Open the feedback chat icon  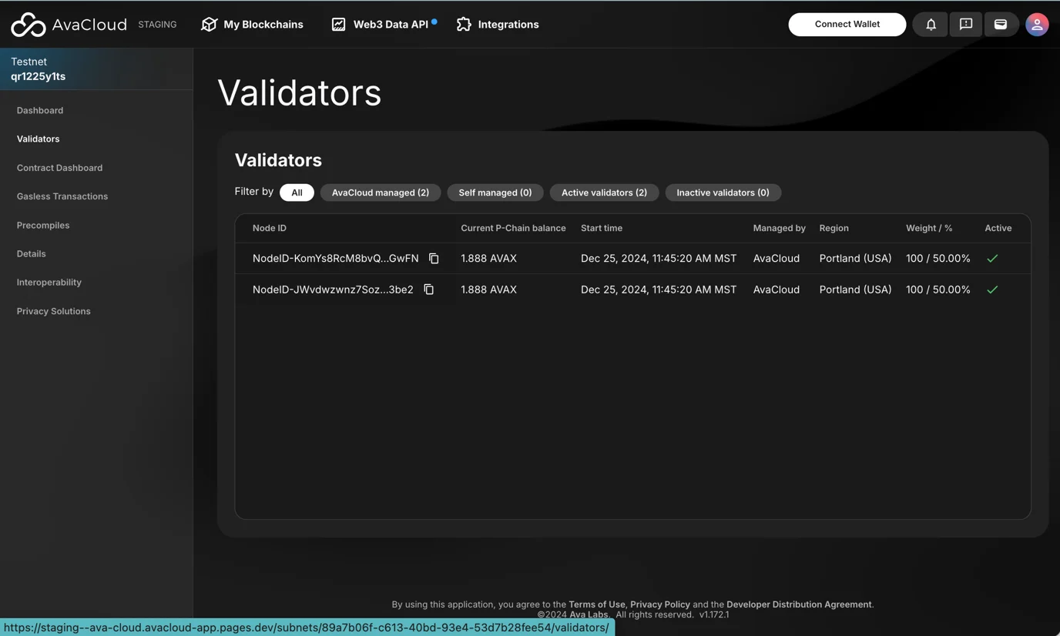pyautogui.click(x=966, y=25)
